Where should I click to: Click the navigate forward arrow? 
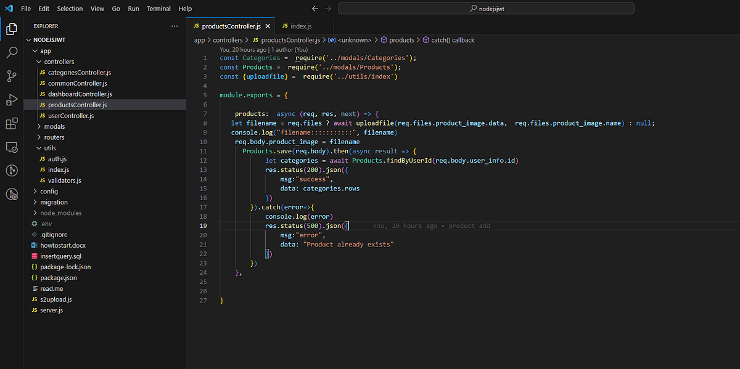pyautogui.click(x=327, y=8)
